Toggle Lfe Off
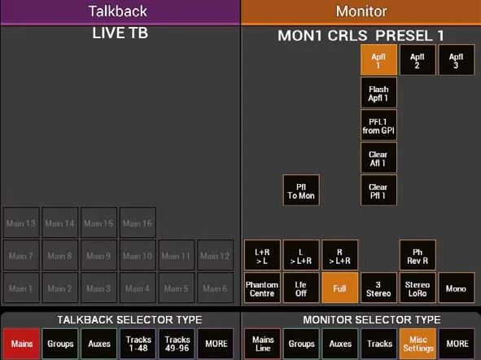 click(x=301, y=288)
